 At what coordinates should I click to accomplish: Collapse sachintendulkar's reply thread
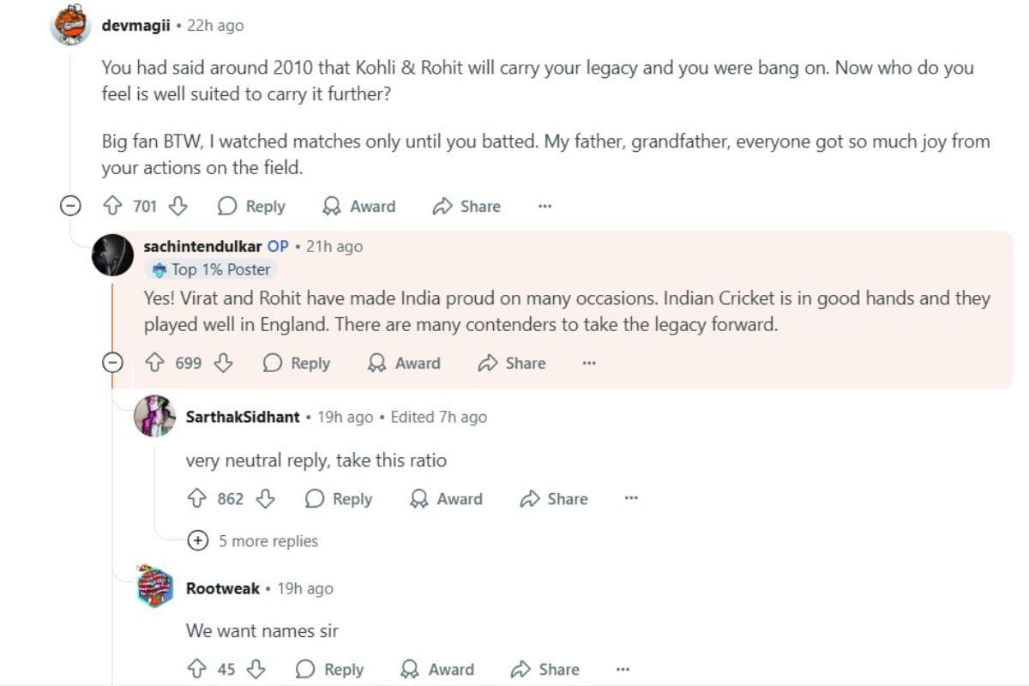[113, 363]
